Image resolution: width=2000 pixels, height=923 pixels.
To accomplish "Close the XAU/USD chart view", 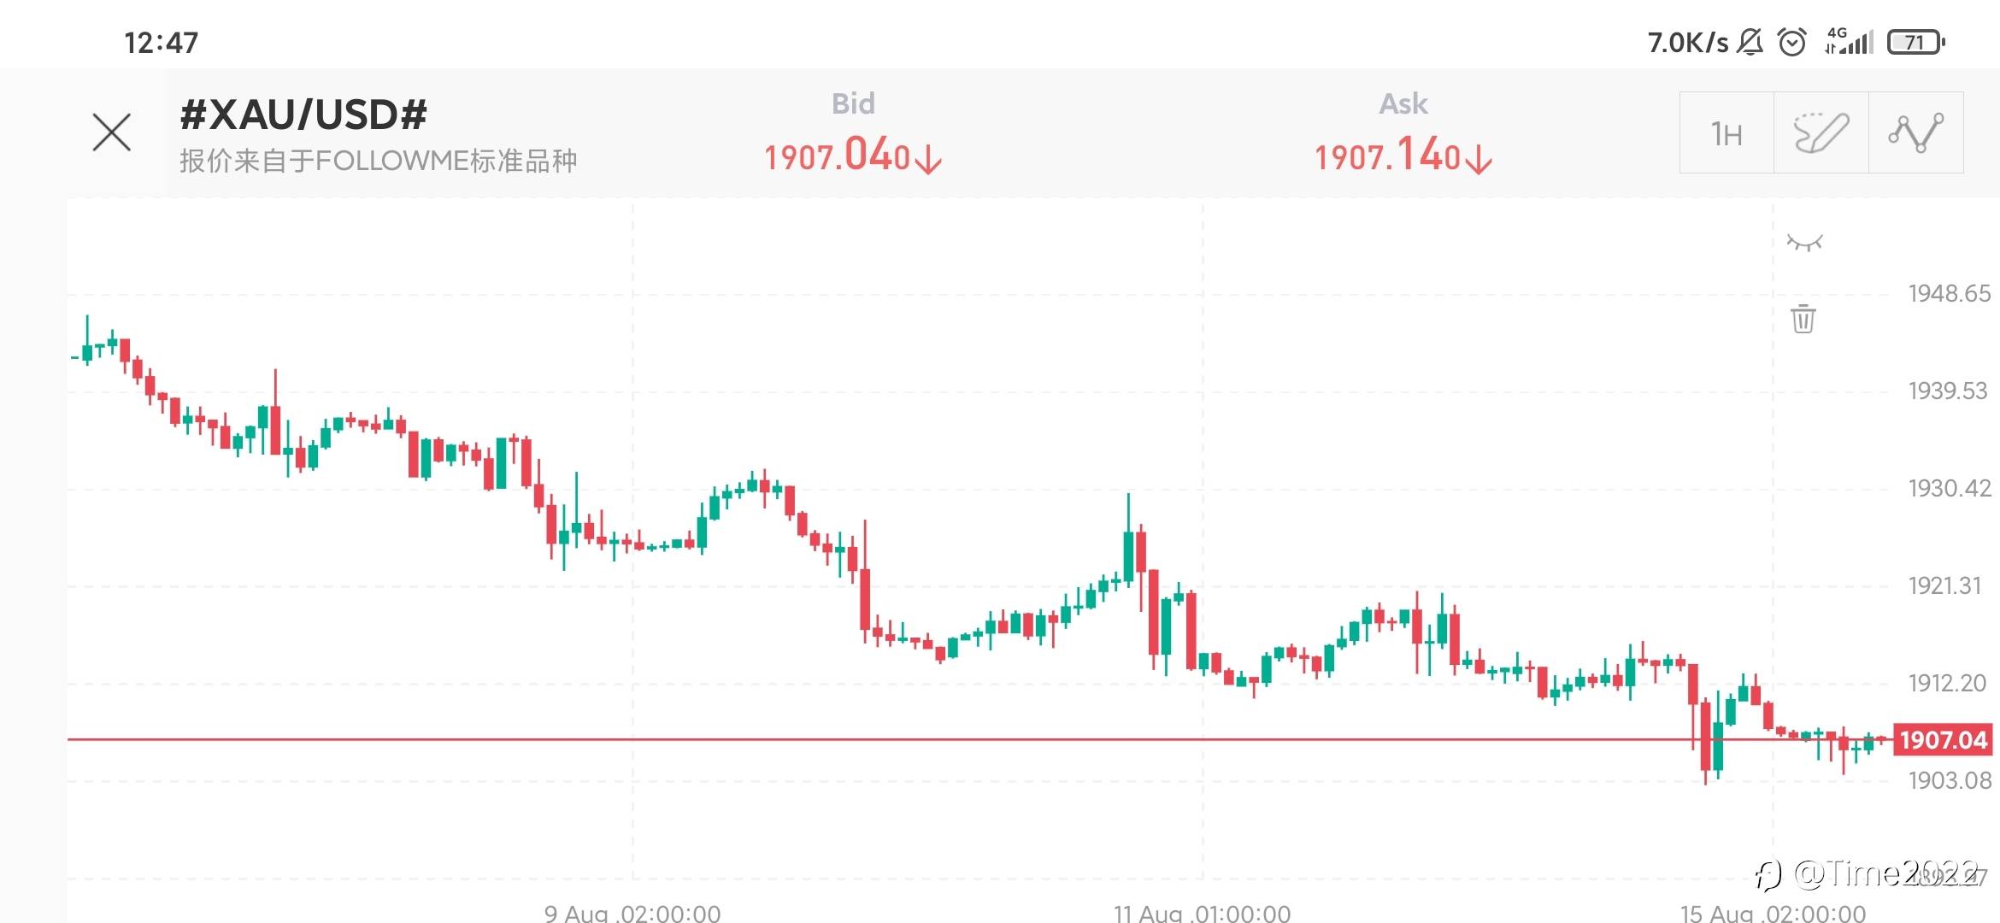I will [x=112, y=132].
